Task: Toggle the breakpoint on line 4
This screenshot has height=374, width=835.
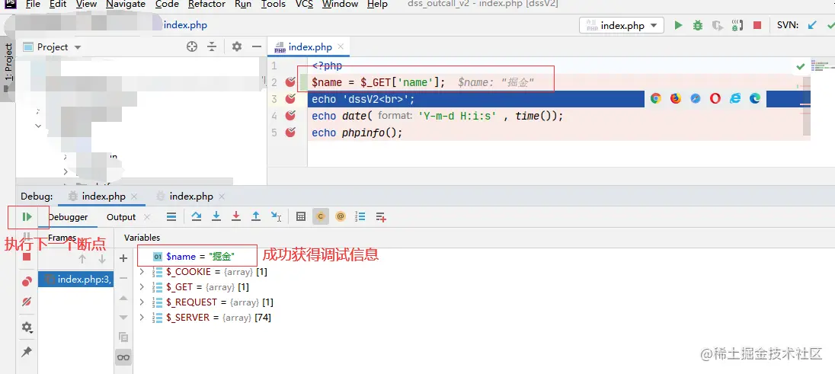Action: click(x=290, y=116)
